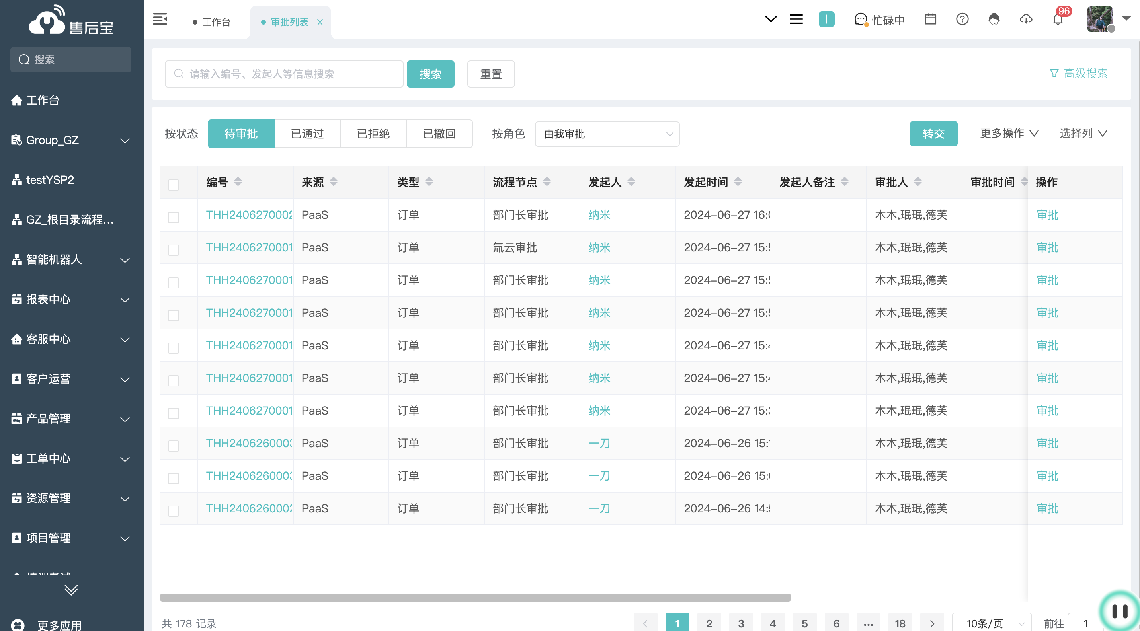Click the busy status chat icon

(x=861, y=20)
